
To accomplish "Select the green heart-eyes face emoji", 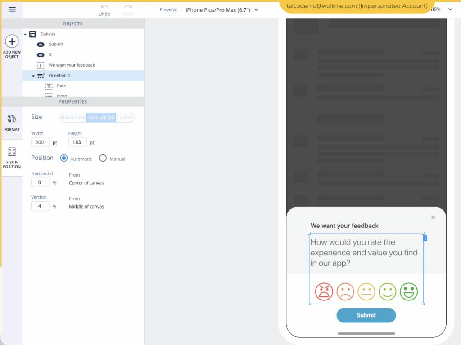I will [x=409, y=291].
